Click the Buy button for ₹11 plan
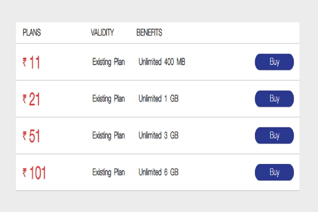The width and height of the screenshot is (318, 212). (x=274, y=62)
